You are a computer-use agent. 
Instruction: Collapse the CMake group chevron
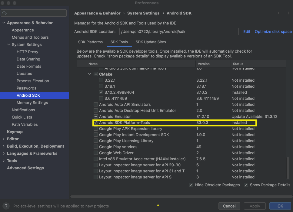tap(89, 74)
